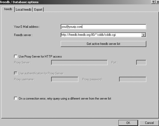Click the Proxy Server address field
Screen dimensions: 159x126
79,62
